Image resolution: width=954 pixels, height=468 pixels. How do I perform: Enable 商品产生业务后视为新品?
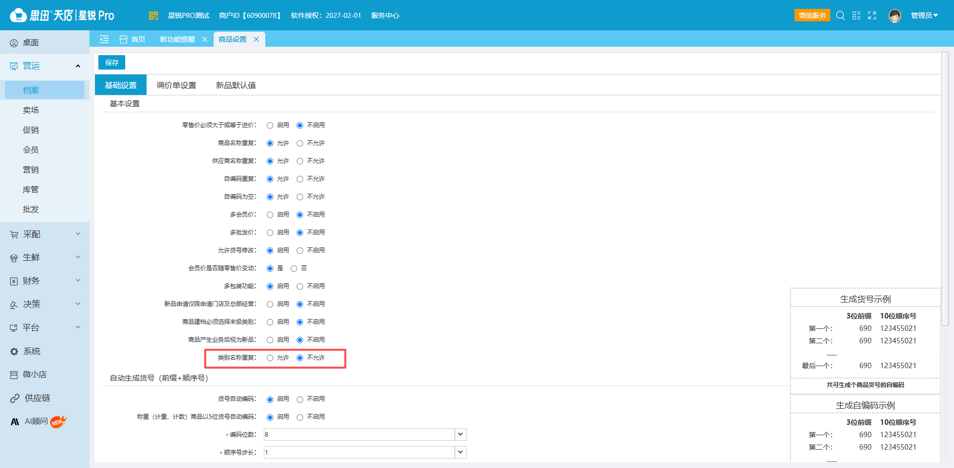pyautogui.click(x=270, y=340)
